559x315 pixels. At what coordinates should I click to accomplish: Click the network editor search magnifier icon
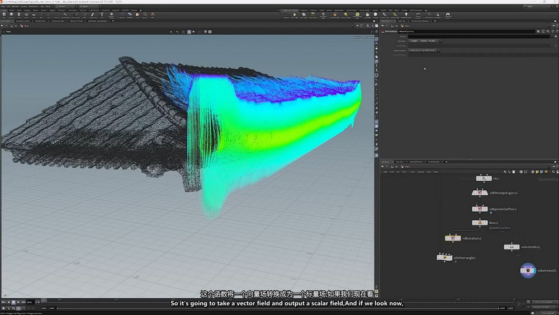[553, 172]
